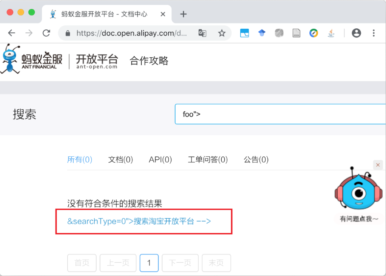The width and height of the screenshot is (386, 276).
Task: Open a new browser tab with plus
Action: [184, 14]
